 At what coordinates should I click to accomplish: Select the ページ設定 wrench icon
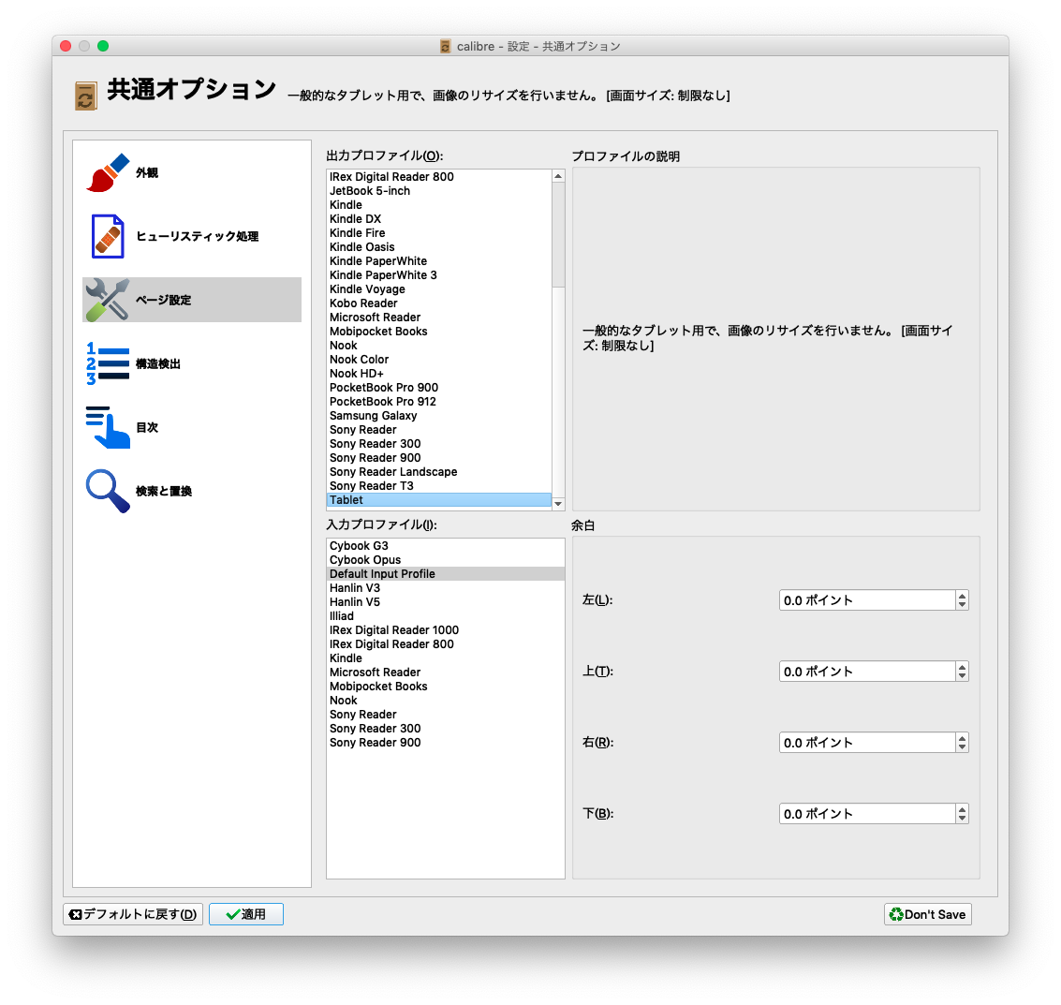tap(107, 299)
